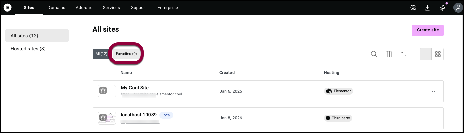Favorite My Cool Site with star
Screen dimensions: 464x133
pos(103,91)
